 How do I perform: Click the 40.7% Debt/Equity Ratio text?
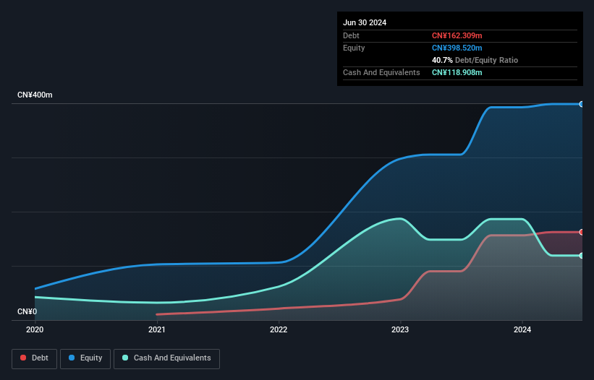475,60
